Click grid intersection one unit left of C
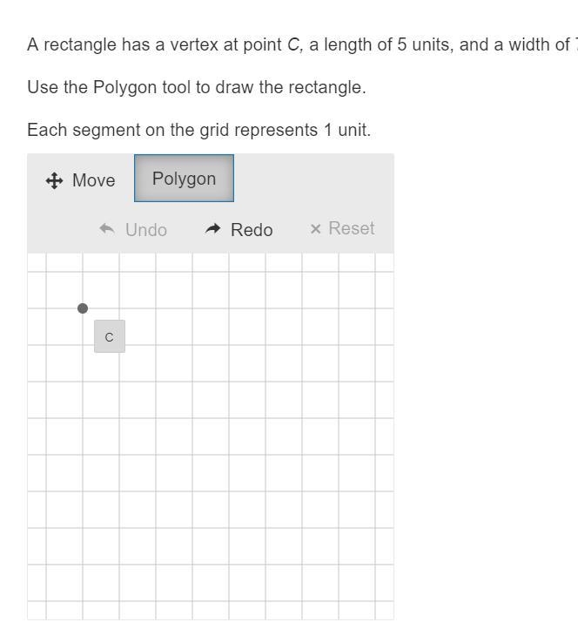Image resolution: width=578 pixels, height=636 pixels. tap(46, 308)
